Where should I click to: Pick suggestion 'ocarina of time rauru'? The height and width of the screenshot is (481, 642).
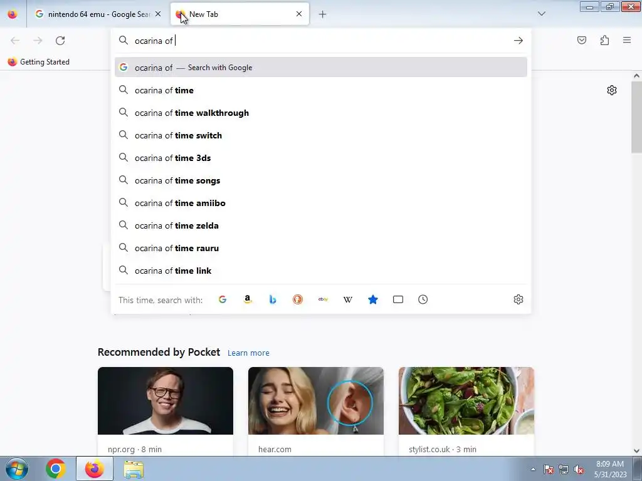320,248
